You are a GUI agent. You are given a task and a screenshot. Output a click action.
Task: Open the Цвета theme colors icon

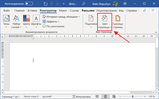coord(26,18)
